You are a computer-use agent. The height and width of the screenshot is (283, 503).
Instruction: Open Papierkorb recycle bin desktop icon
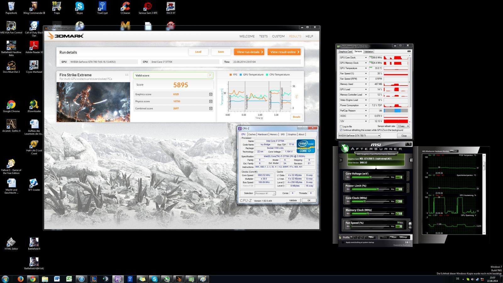(x=11, y=8)
